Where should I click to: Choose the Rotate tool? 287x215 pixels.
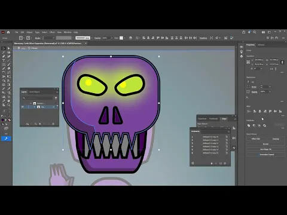[x=4, y=72]
